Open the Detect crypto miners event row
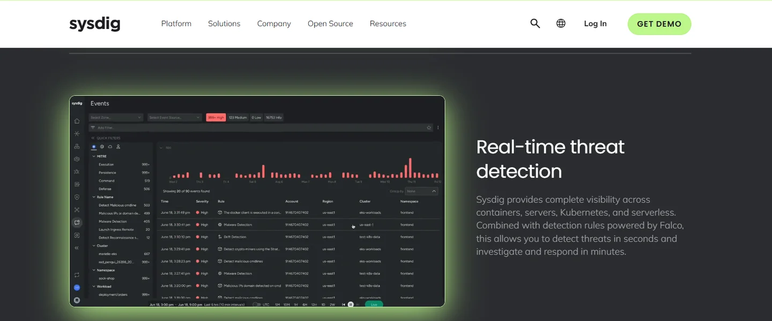772x321 pixels. tap(300, 249)
